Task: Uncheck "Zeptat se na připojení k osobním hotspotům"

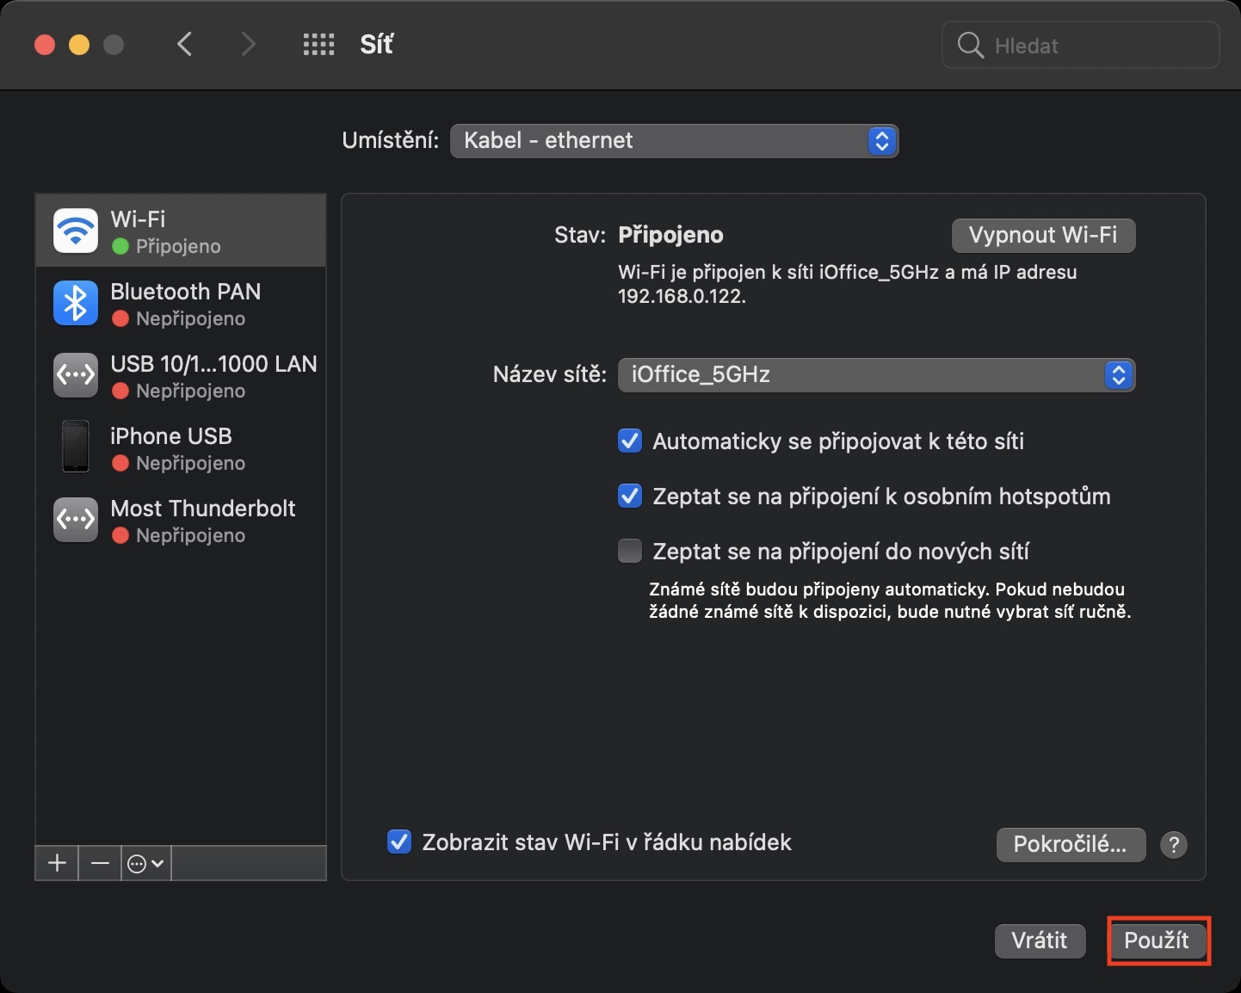Action: coord(630,496)
